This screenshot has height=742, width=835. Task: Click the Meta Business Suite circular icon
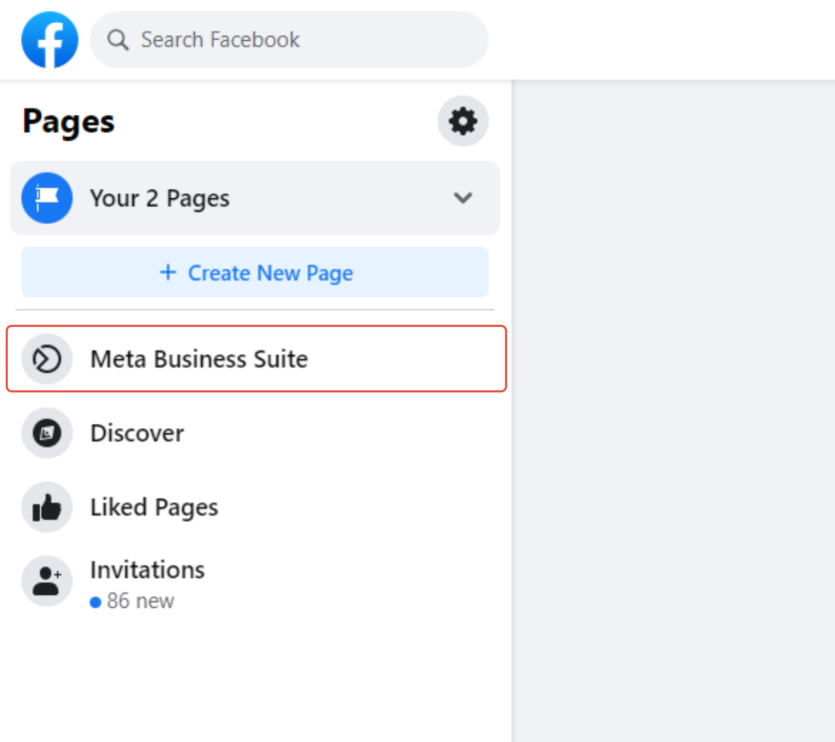[x=47, y=359]
